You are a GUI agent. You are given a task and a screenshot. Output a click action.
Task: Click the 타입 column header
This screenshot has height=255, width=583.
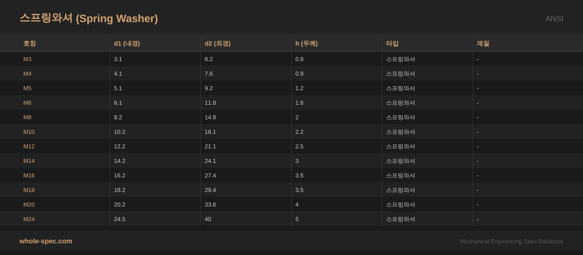point(393,43)
